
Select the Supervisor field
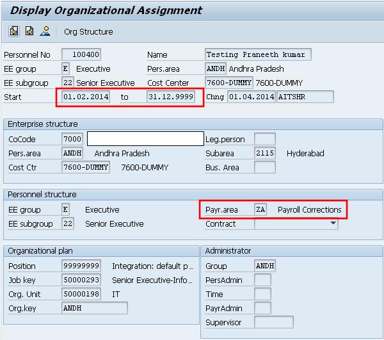[274, 322]
